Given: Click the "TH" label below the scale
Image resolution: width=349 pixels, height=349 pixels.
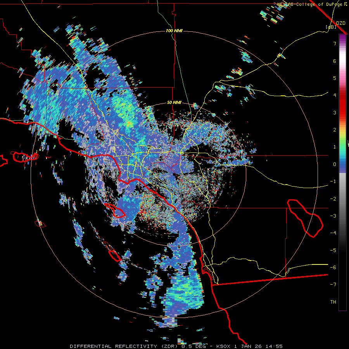Looking at the screenshot, I should 333,302.
